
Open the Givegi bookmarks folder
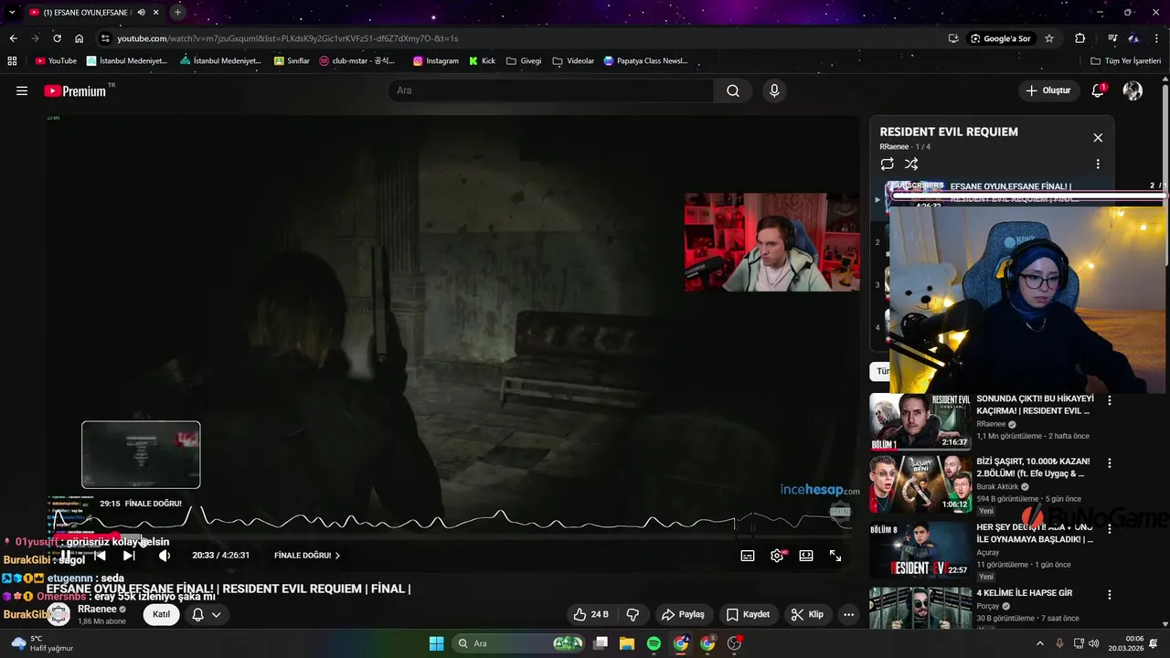[523, 61]
